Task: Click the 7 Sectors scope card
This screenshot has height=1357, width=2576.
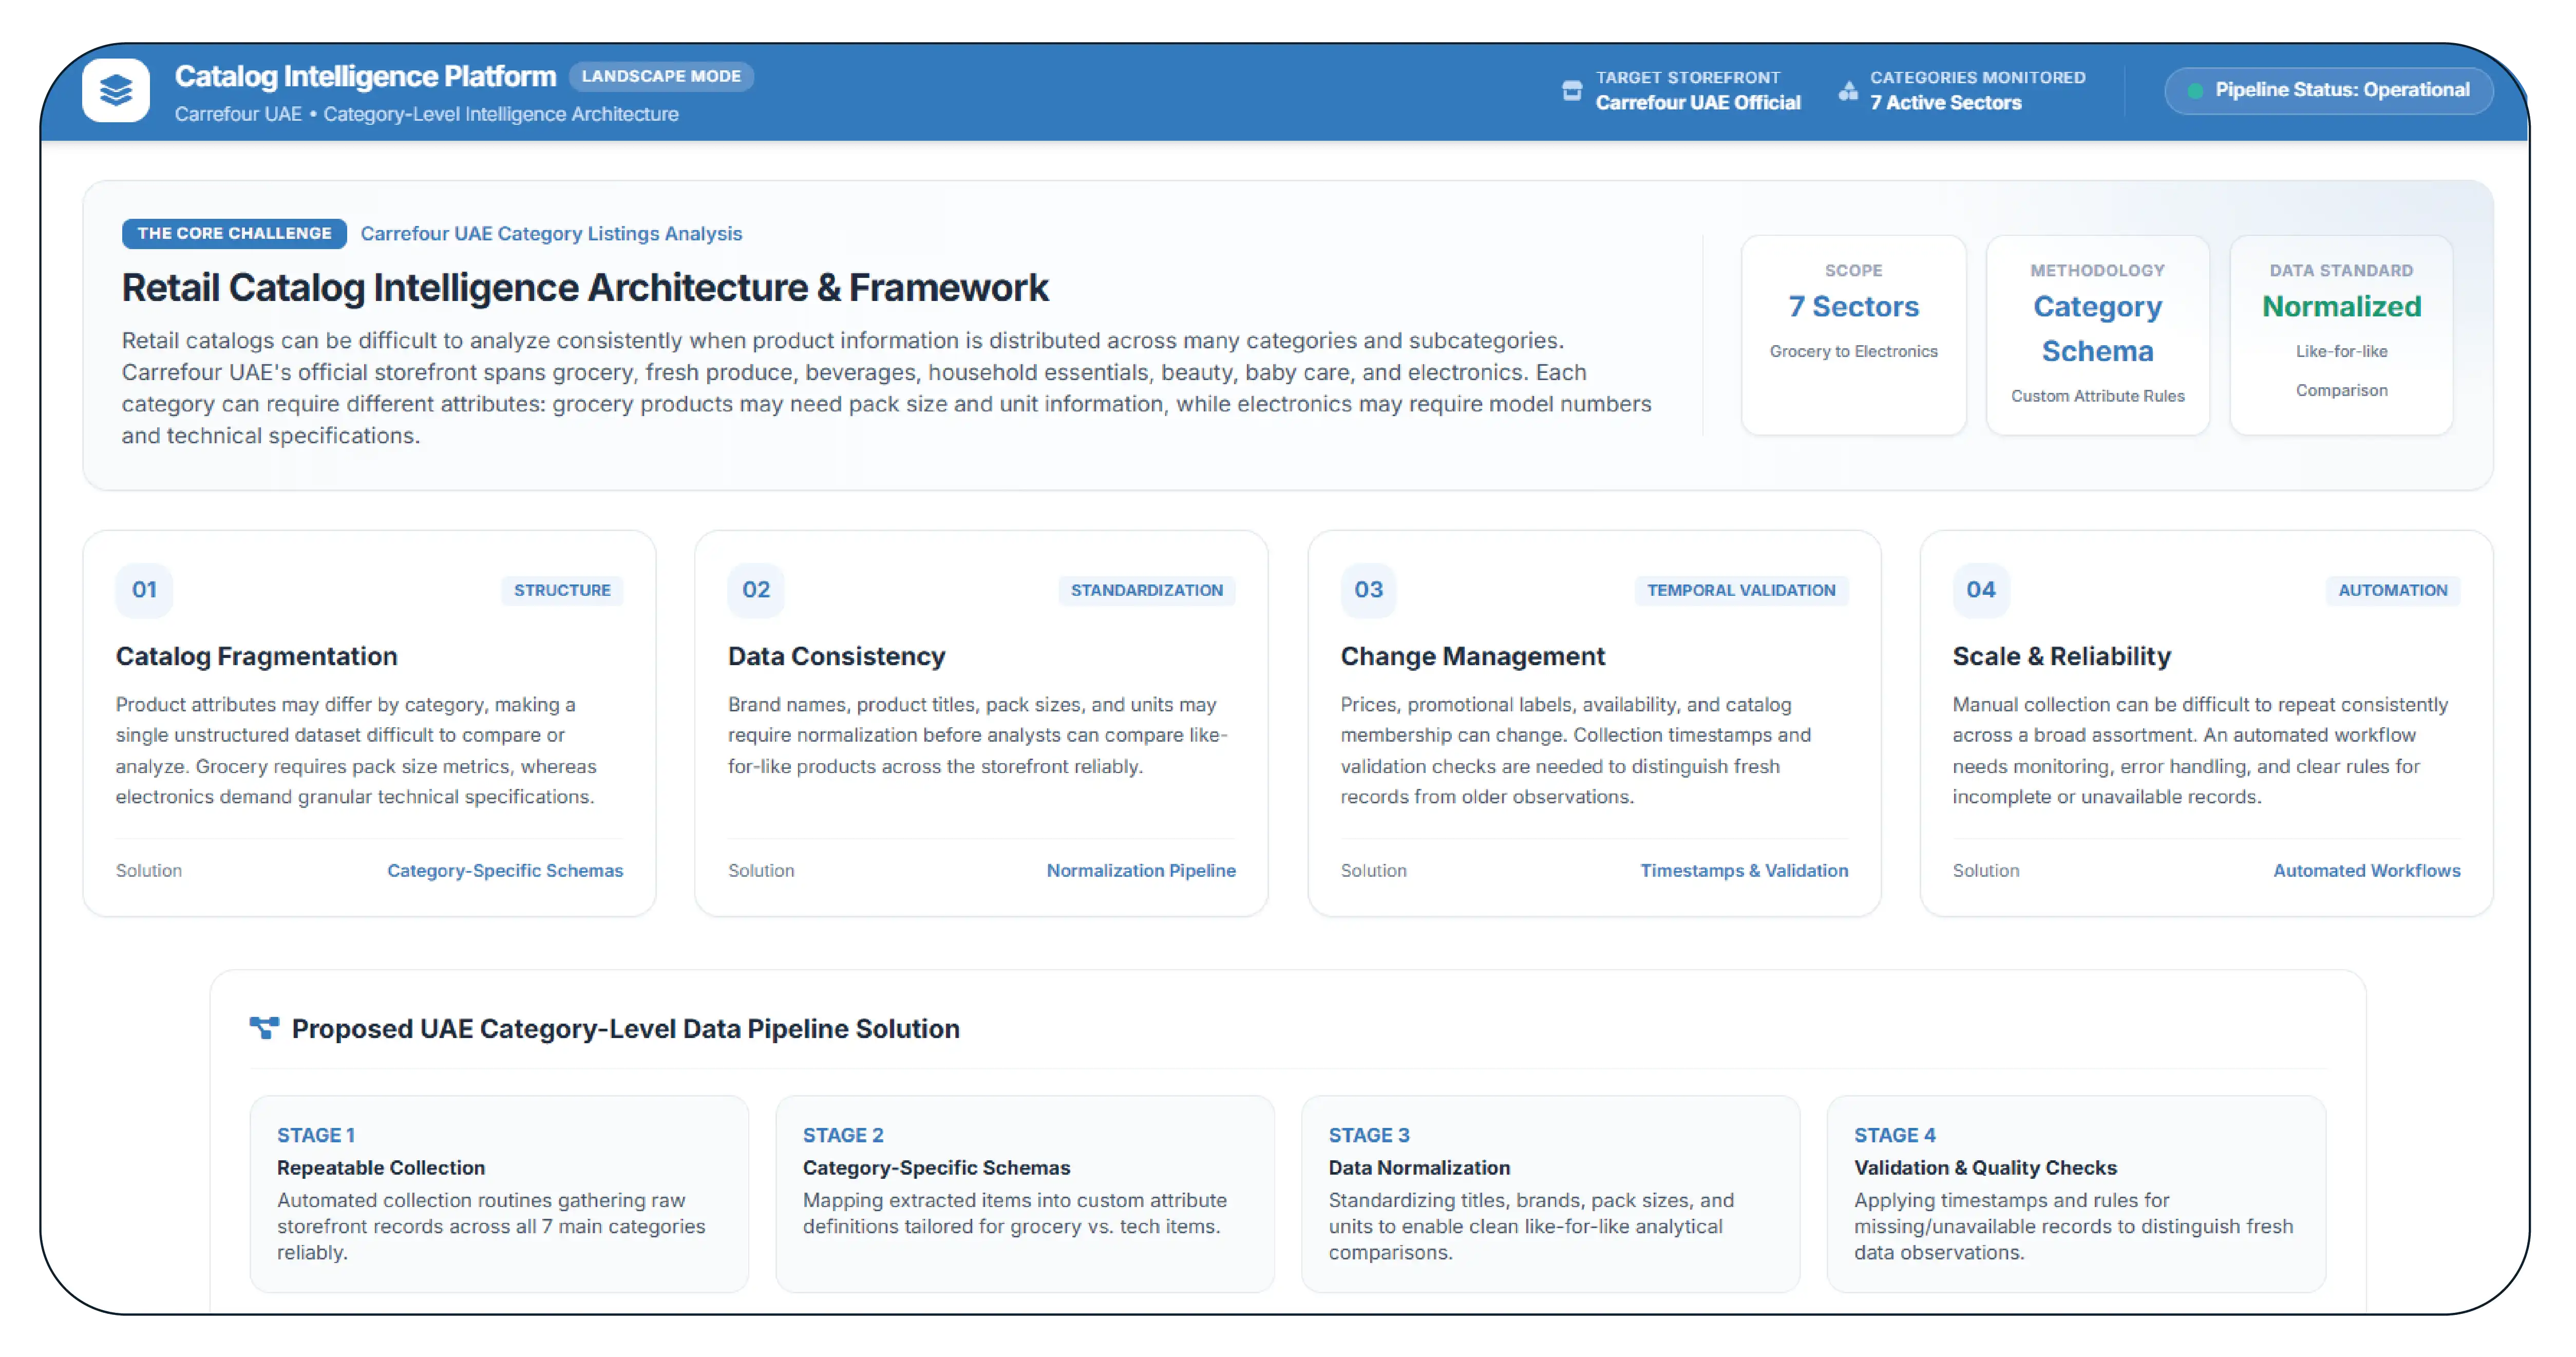Action: pyautogui.click(x=1853, y=335)
